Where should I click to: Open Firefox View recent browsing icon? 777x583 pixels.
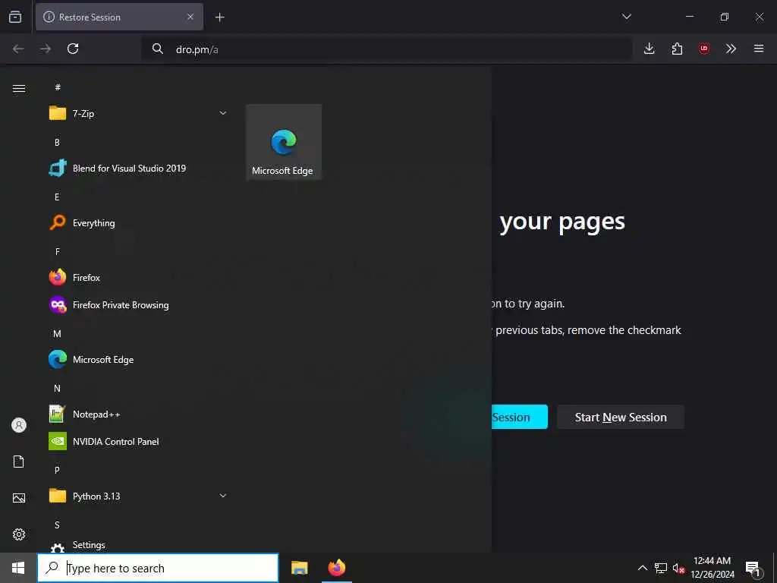click(x=15, y=17)
